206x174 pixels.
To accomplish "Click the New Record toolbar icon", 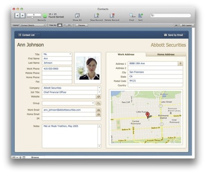I will [x=97, y=15].
